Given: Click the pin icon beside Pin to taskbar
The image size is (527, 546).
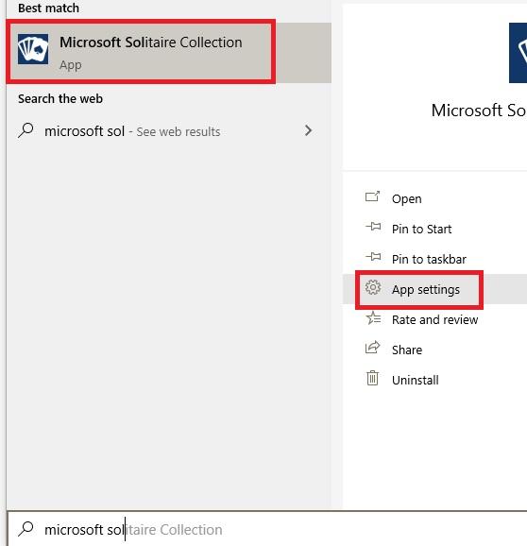Looking at the screenshot, I should [x=373, y=257].
